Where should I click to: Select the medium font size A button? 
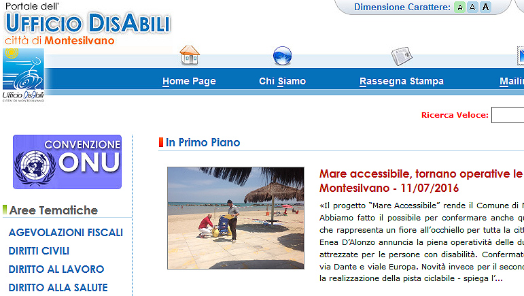pyautogui.click(x=472, y=7)
